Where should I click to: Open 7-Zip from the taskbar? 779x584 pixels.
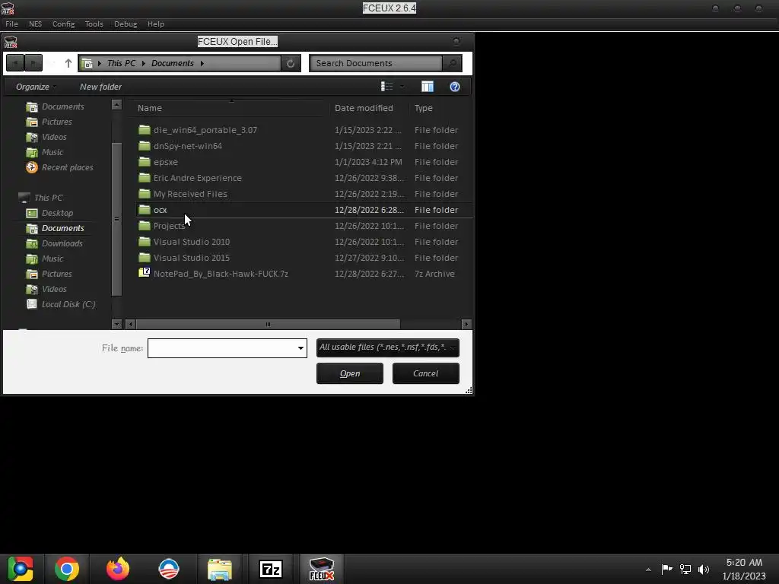click(271, 569)
